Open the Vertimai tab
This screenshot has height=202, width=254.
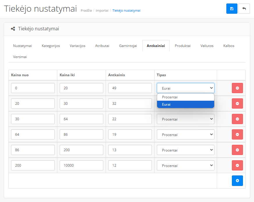20,57
